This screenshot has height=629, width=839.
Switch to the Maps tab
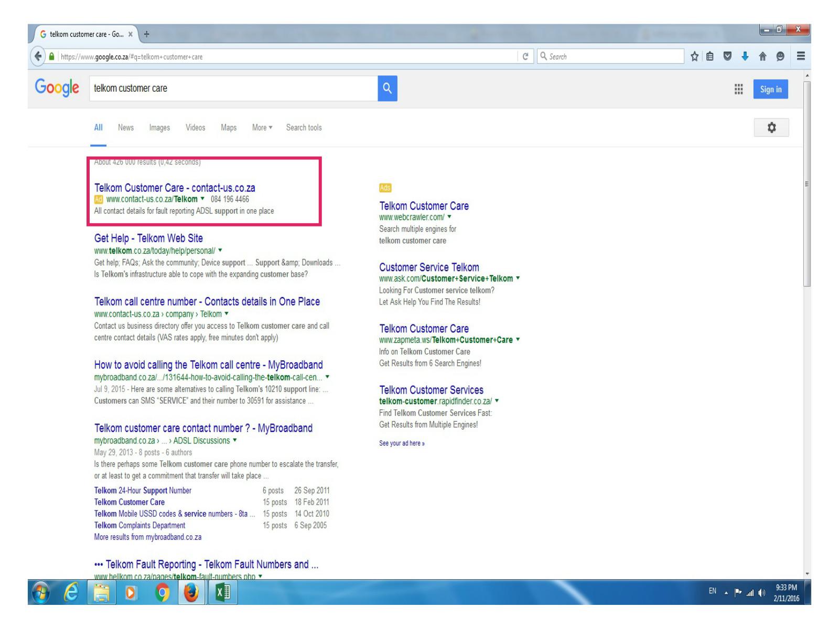[x=229, y=127]
